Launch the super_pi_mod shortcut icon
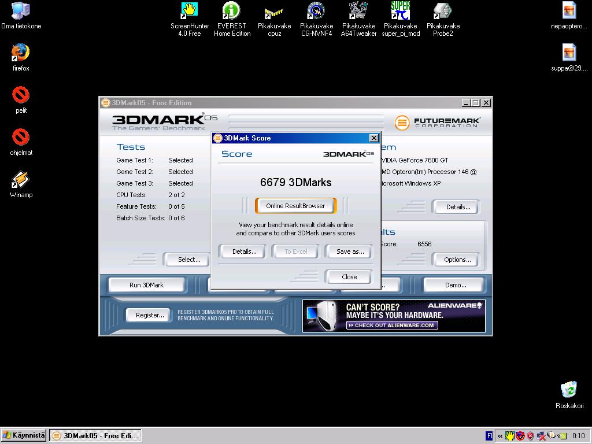The height and width of the screenshot is (444, 592). 401,19
